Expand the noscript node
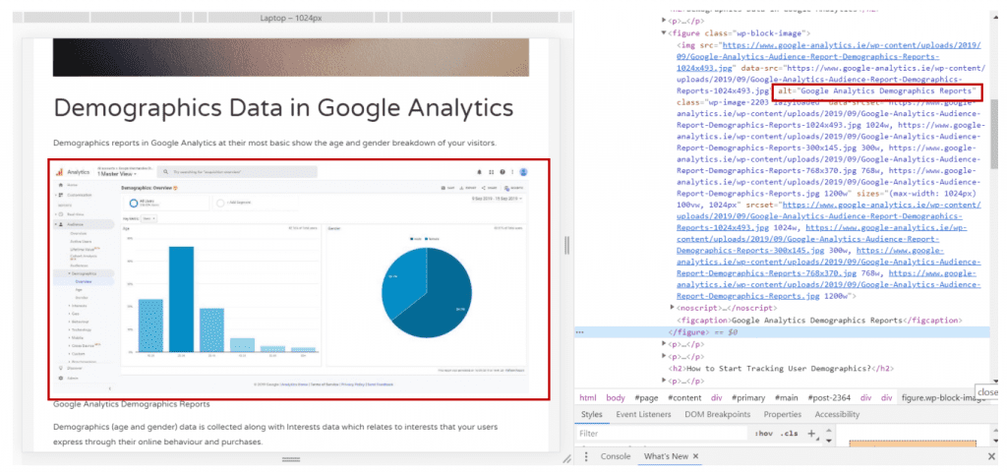The width and height of the screenshot is (1007, 472). tap(673, 308)
